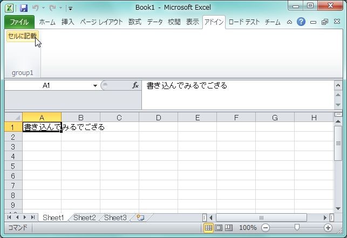Select row 9 header
The image size is (347, 238).
tap(13, 205)
